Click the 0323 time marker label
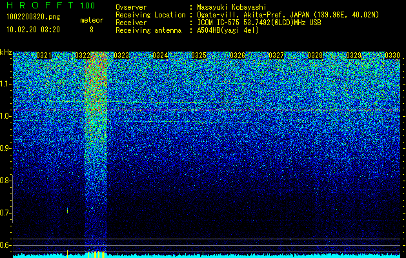 tap(121, 55)
